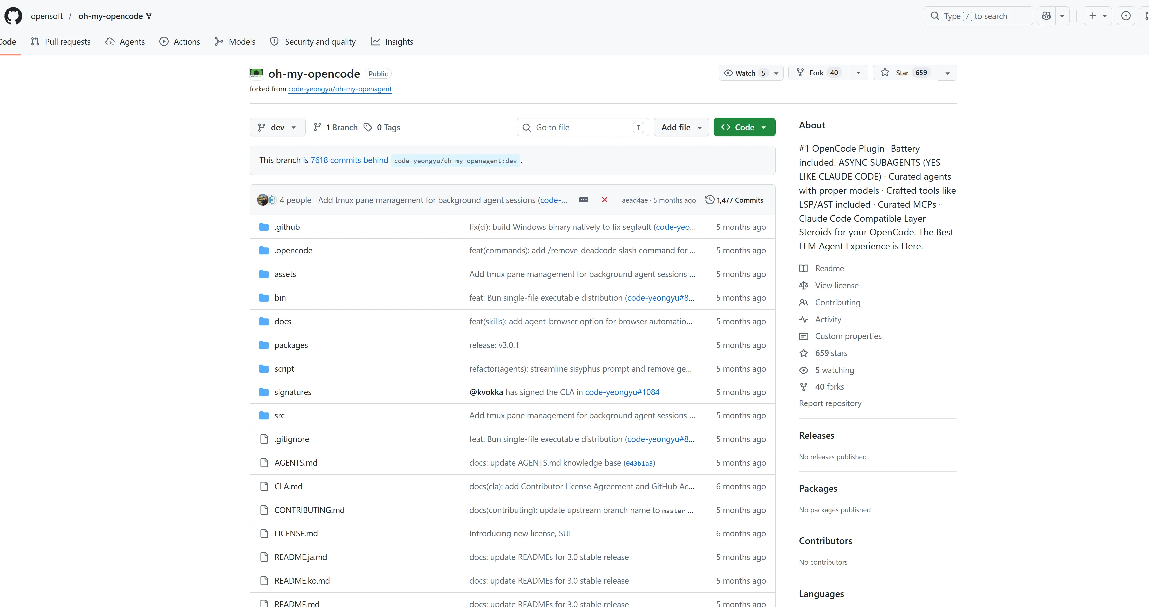This screenshot has height=607, width=1149.
Task: Switch to the Models tab
Action: click(235, 42)
